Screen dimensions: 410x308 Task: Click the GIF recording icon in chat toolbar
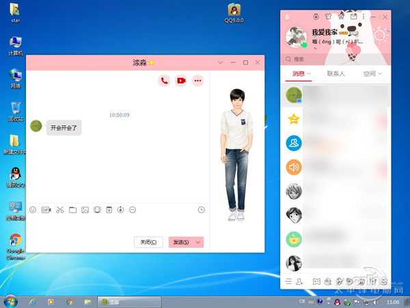(46, 210)
